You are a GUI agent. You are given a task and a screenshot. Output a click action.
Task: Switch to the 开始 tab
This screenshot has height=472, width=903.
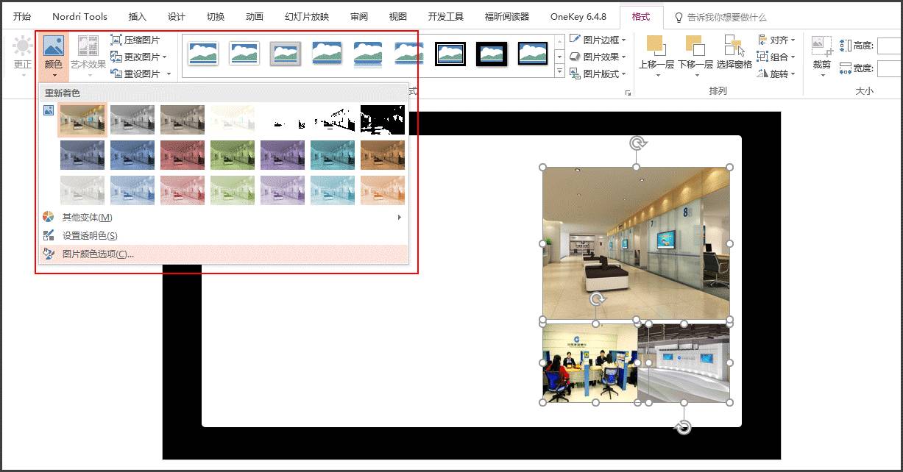tap(22, 17)
